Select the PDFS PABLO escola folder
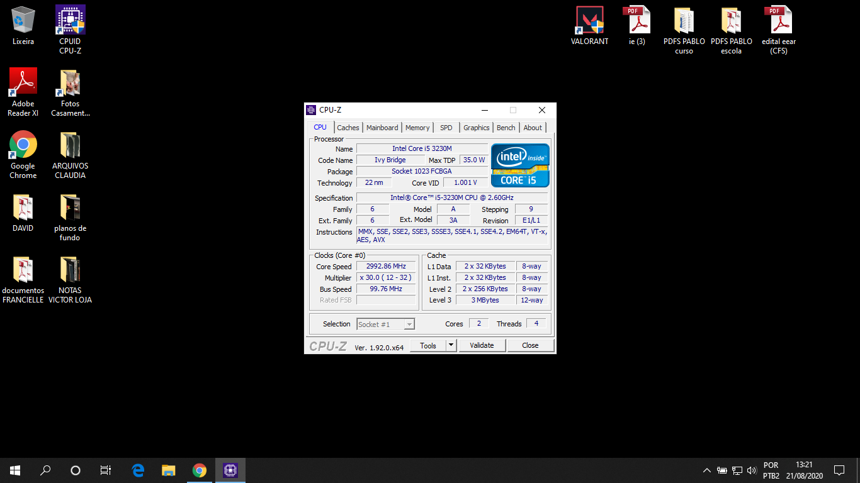 pos(731,30)
